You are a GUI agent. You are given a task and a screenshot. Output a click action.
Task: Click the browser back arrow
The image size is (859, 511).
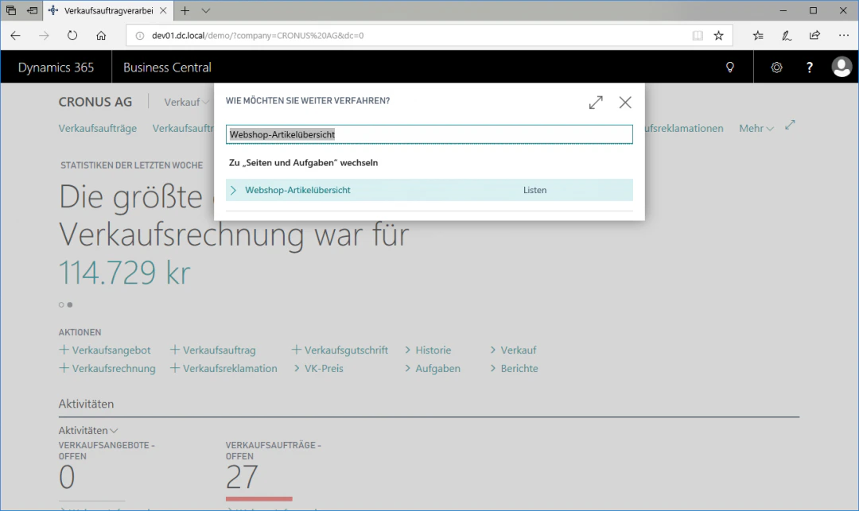[x=15, y=36]
